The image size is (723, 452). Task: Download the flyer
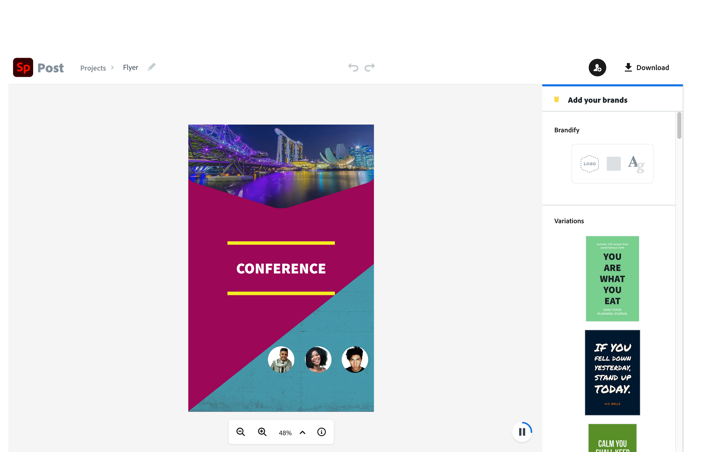coord(647,68)
